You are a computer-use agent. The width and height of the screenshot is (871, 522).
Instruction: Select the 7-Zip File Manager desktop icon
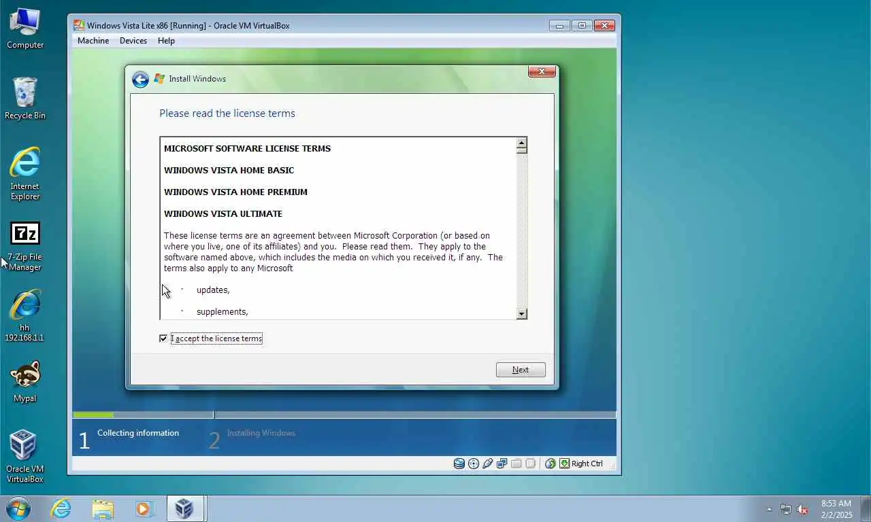coord(25,246)
